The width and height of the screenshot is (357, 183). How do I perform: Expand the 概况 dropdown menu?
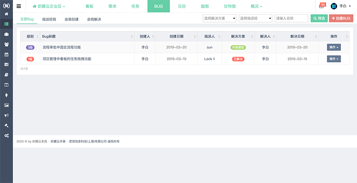(256, 6)
